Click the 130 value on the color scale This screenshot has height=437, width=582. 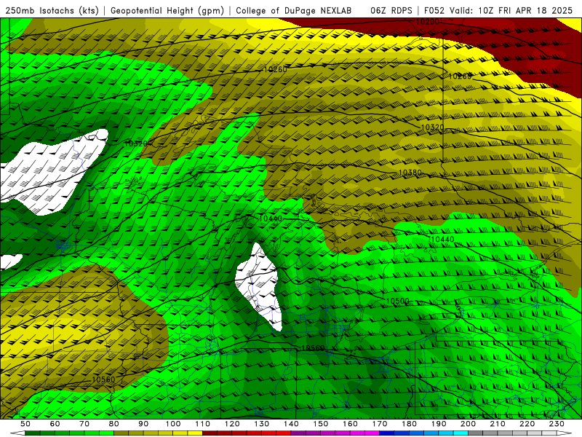coord(262,424)
